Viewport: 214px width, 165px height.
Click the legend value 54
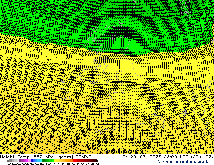click(x=97, y=164)
